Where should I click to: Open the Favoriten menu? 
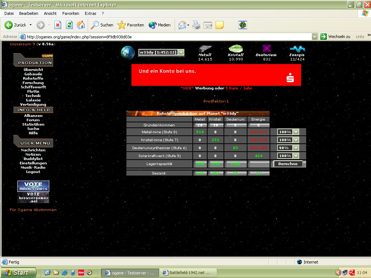(71, 13)
